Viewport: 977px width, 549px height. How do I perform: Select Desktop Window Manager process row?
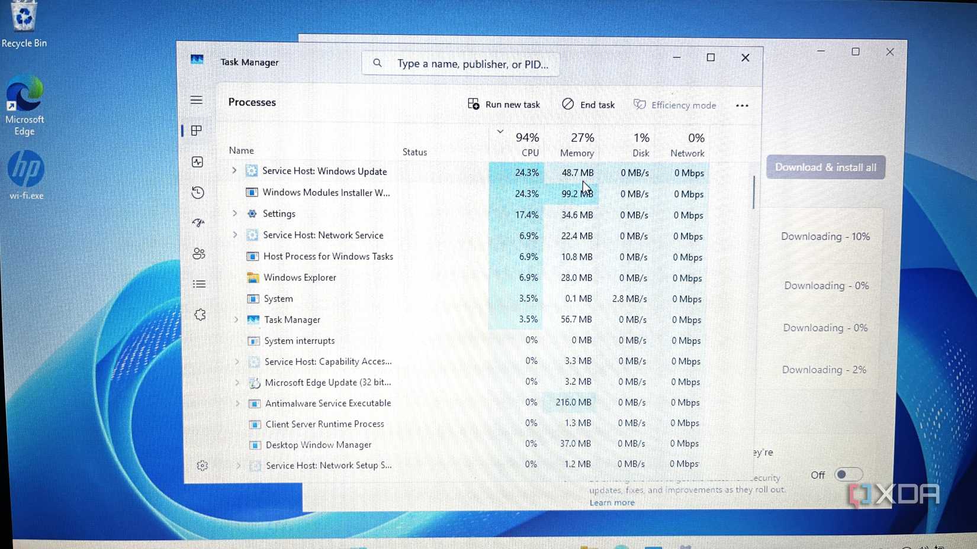[x=468, y=444]
